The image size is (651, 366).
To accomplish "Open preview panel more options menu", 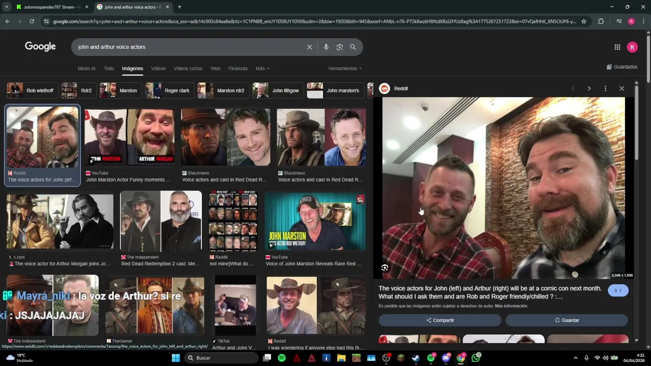I will (605, 88).
